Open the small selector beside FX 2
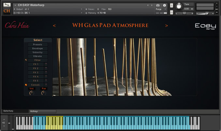The height and width of the screenshot is (131, 221). tap(46, 69)
